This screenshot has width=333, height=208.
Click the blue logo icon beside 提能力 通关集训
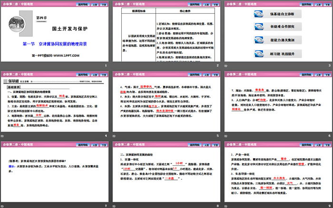tap(259, 40)
